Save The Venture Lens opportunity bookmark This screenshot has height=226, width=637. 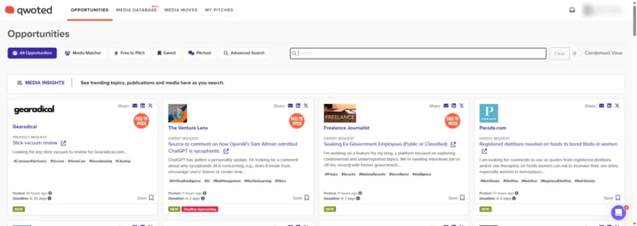[x=307, y=198]
